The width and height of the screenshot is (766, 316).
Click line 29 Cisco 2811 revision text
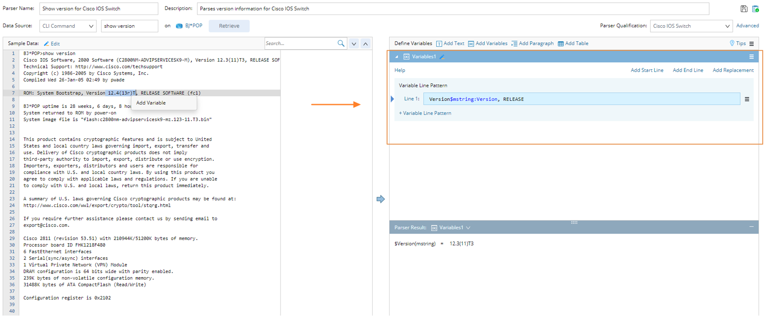pyautogui.click(x=110, y=238)
